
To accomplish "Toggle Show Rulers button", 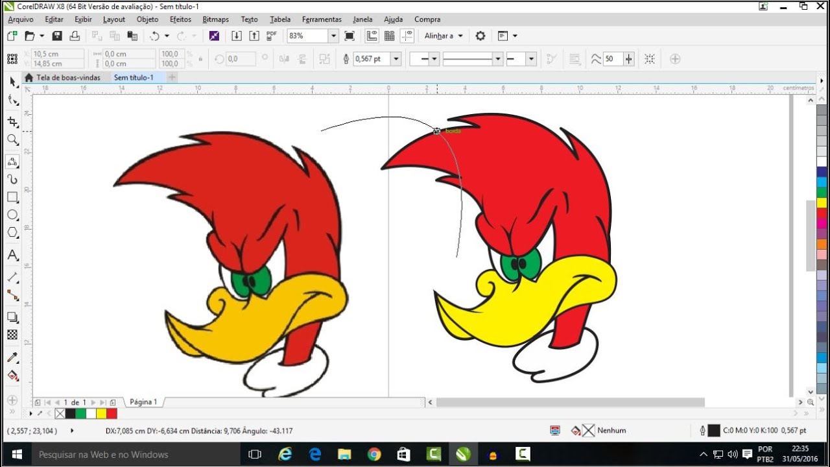I will [372, 36].
